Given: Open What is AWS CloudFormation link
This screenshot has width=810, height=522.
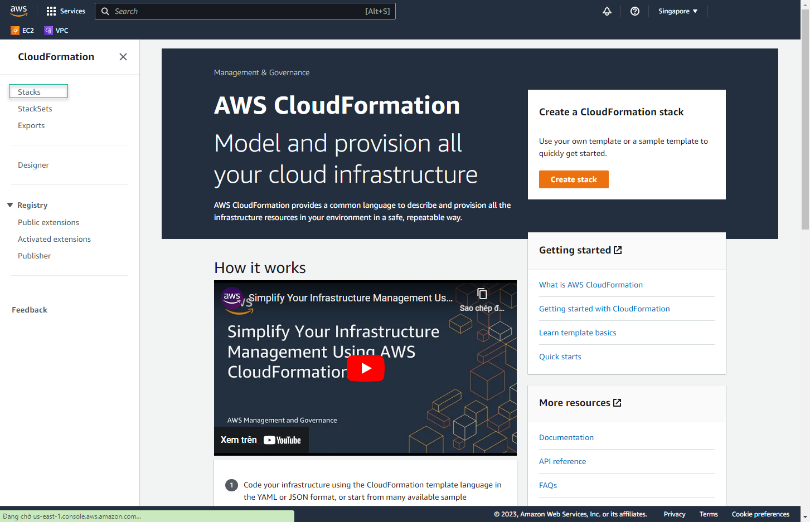Looking at the screenshot, I should tap(591, 285).
